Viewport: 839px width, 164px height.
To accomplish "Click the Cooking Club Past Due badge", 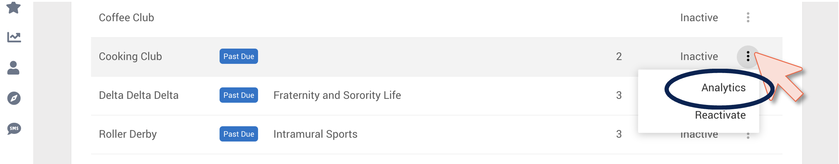I will point(239,56).
